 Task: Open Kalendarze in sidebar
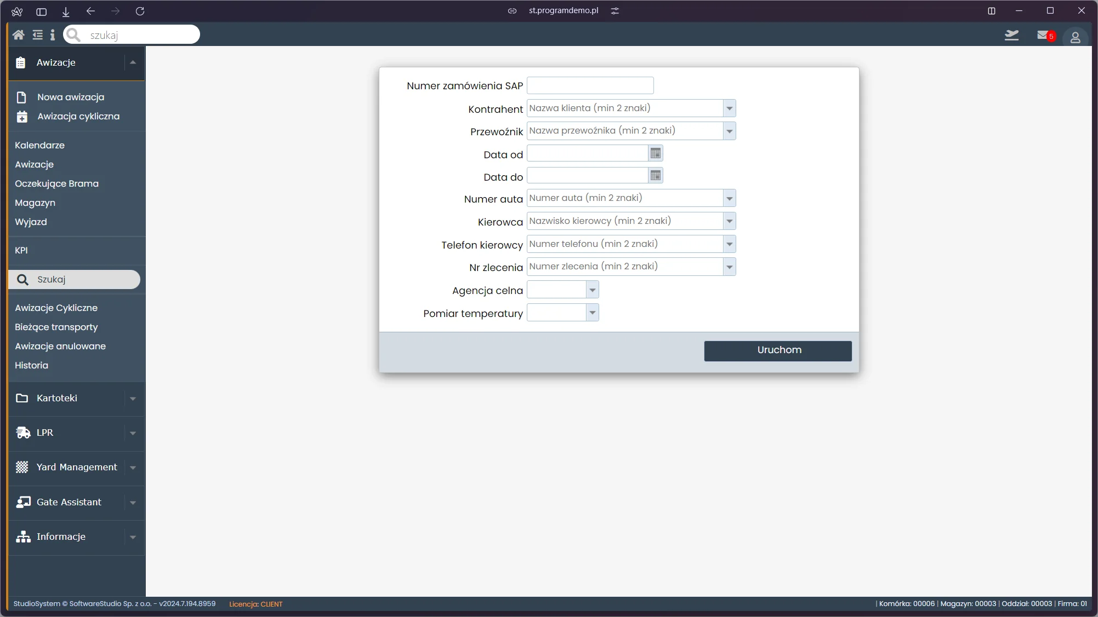39,145
